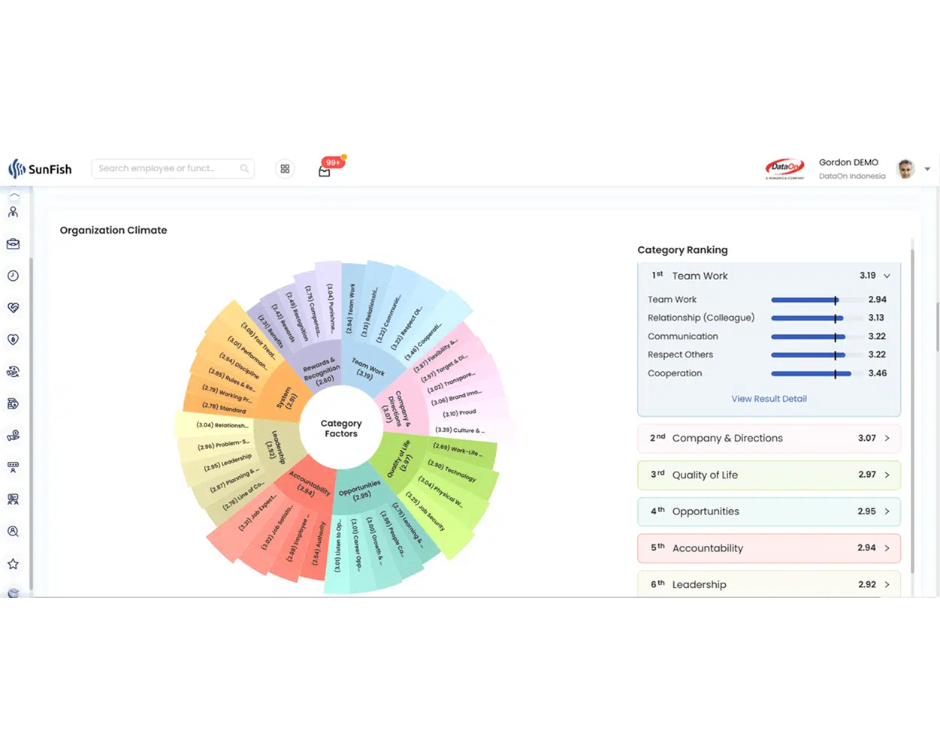Screen dimensions: 940x751
Task: Open the employee profile sidebar icon
Action: tap(12, 212)
